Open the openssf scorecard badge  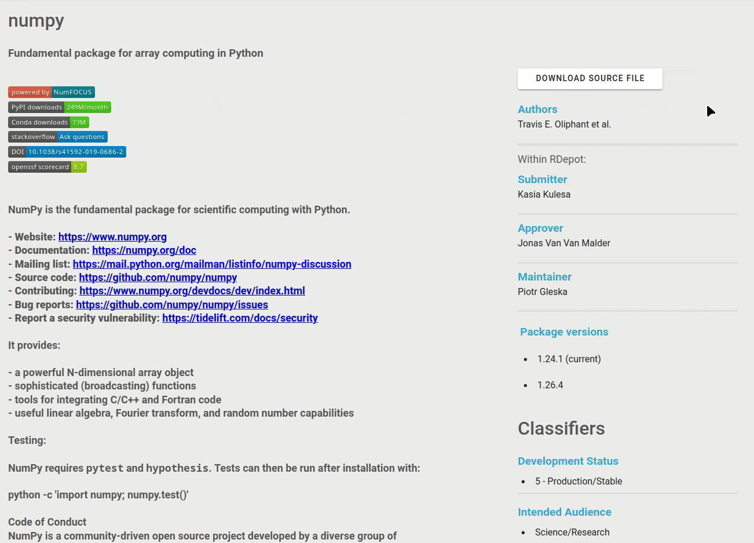[47, 167]
